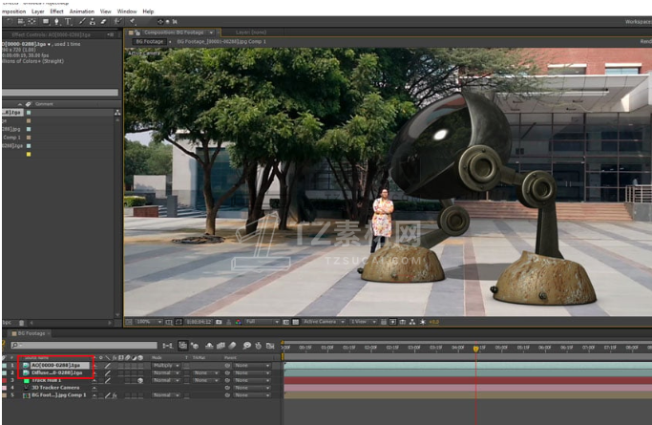Screen dimensions: 652x425
Task: Click the Auto-keyframe stopwatch icon
Action: [258, 346]
